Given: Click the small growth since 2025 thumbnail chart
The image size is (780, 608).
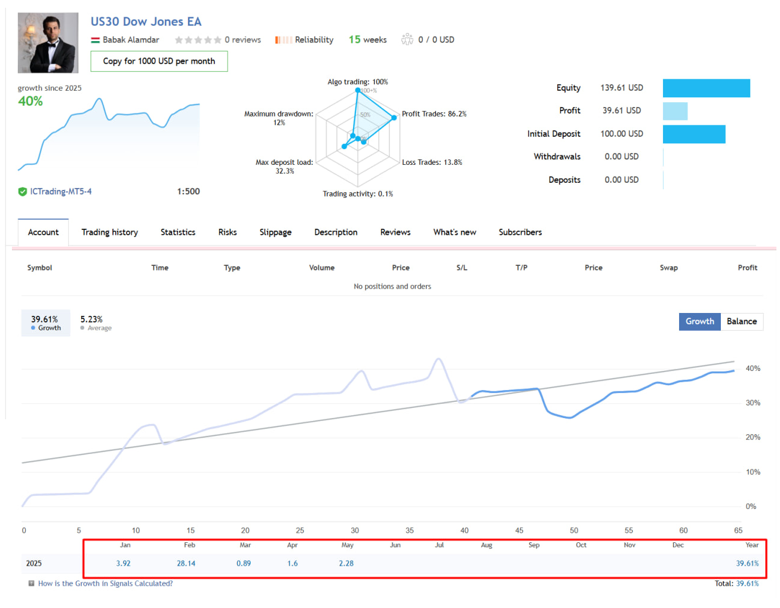Looking at the screenshot, I should (x=109, y=134).
